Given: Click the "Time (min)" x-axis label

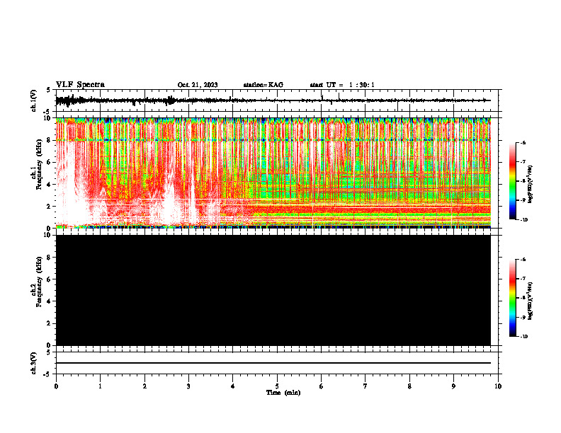Looking at the screenshot, I should coord(283,393).
